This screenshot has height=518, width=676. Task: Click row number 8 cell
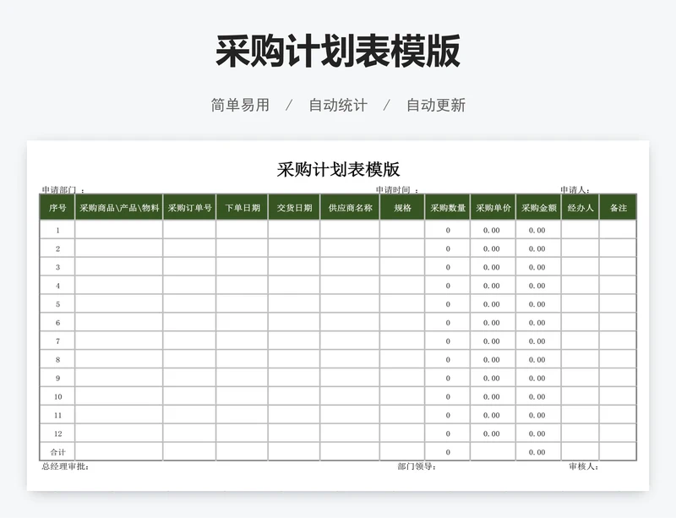[57, 360]
